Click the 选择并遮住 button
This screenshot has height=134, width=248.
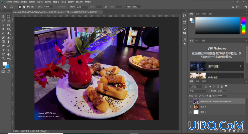point(133,7)
